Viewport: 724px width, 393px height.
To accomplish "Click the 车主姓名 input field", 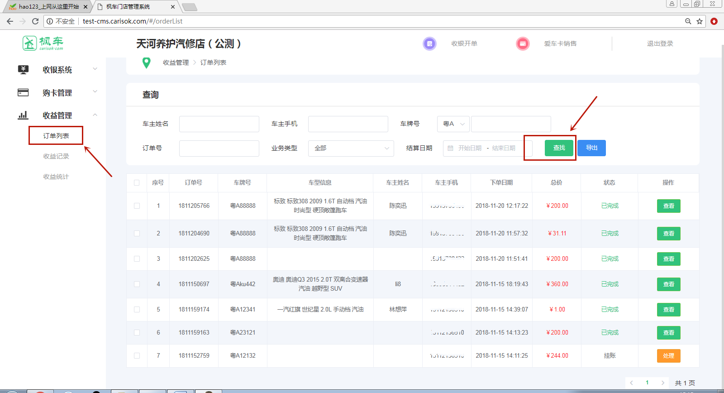I will (x=219, y=124).
